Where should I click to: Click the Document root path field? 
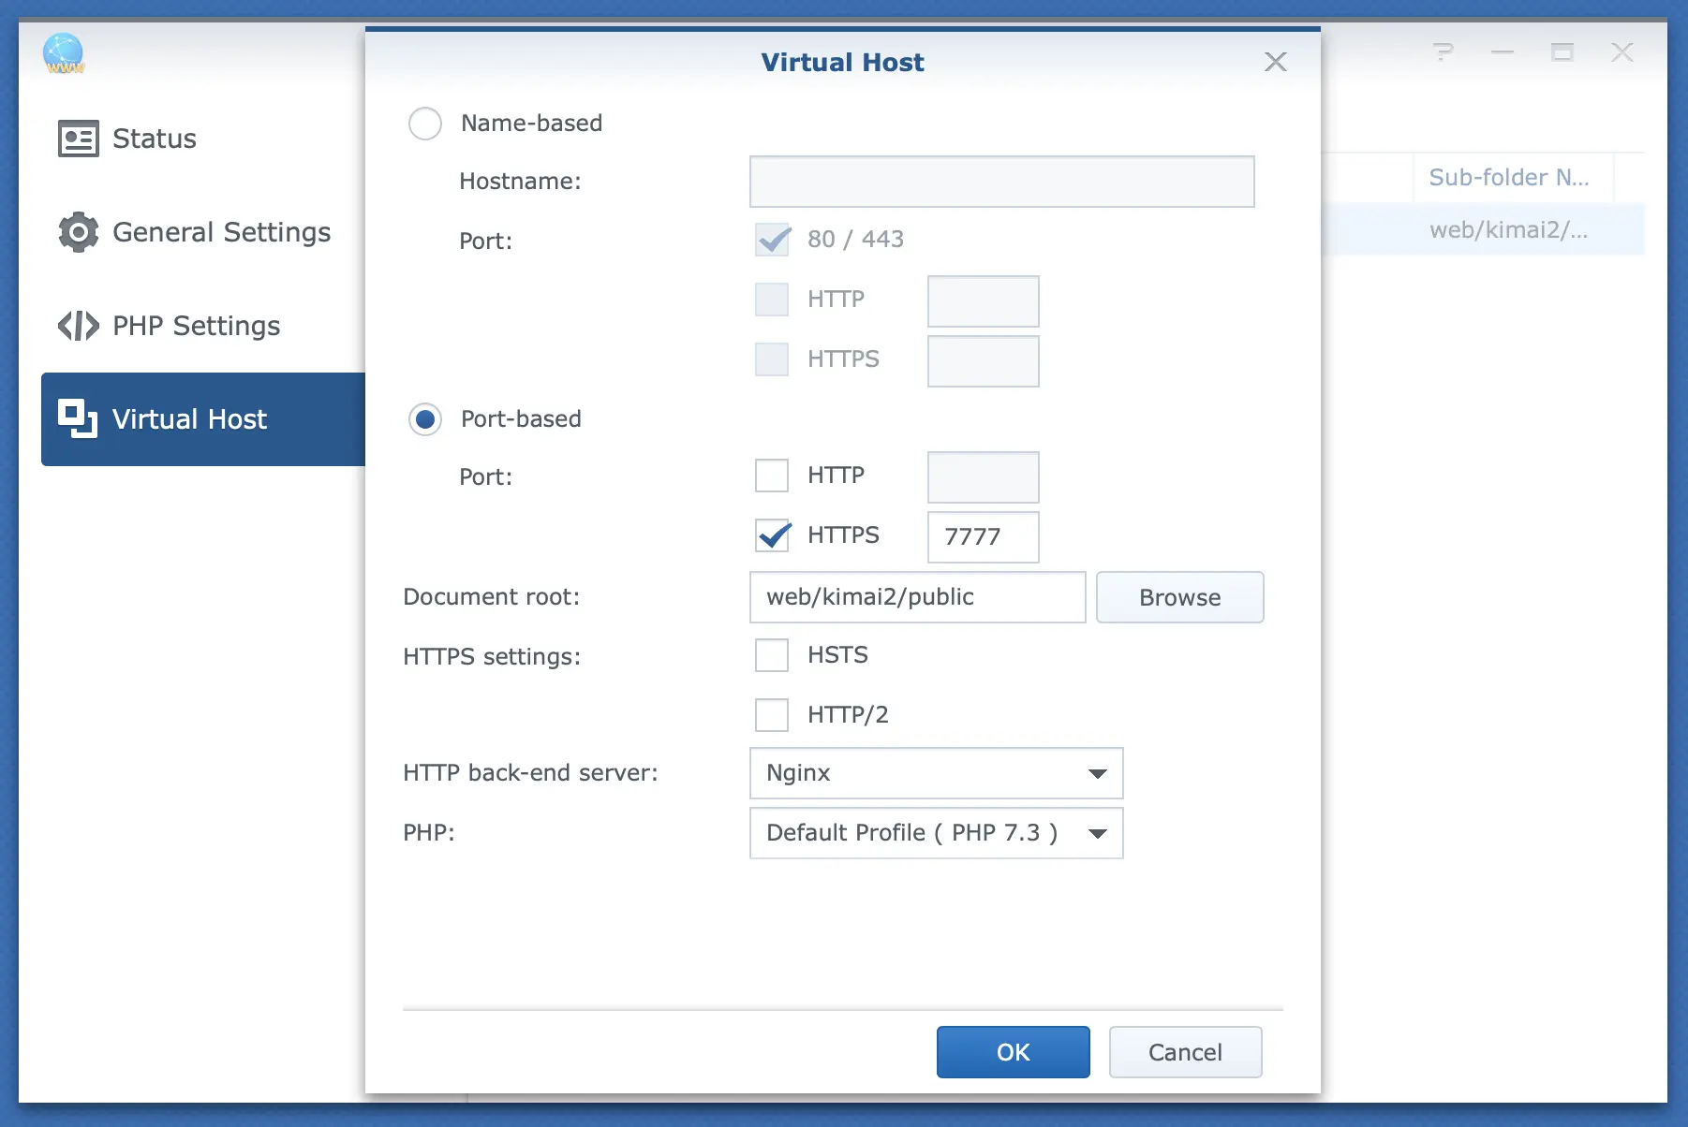pos(917,597)
